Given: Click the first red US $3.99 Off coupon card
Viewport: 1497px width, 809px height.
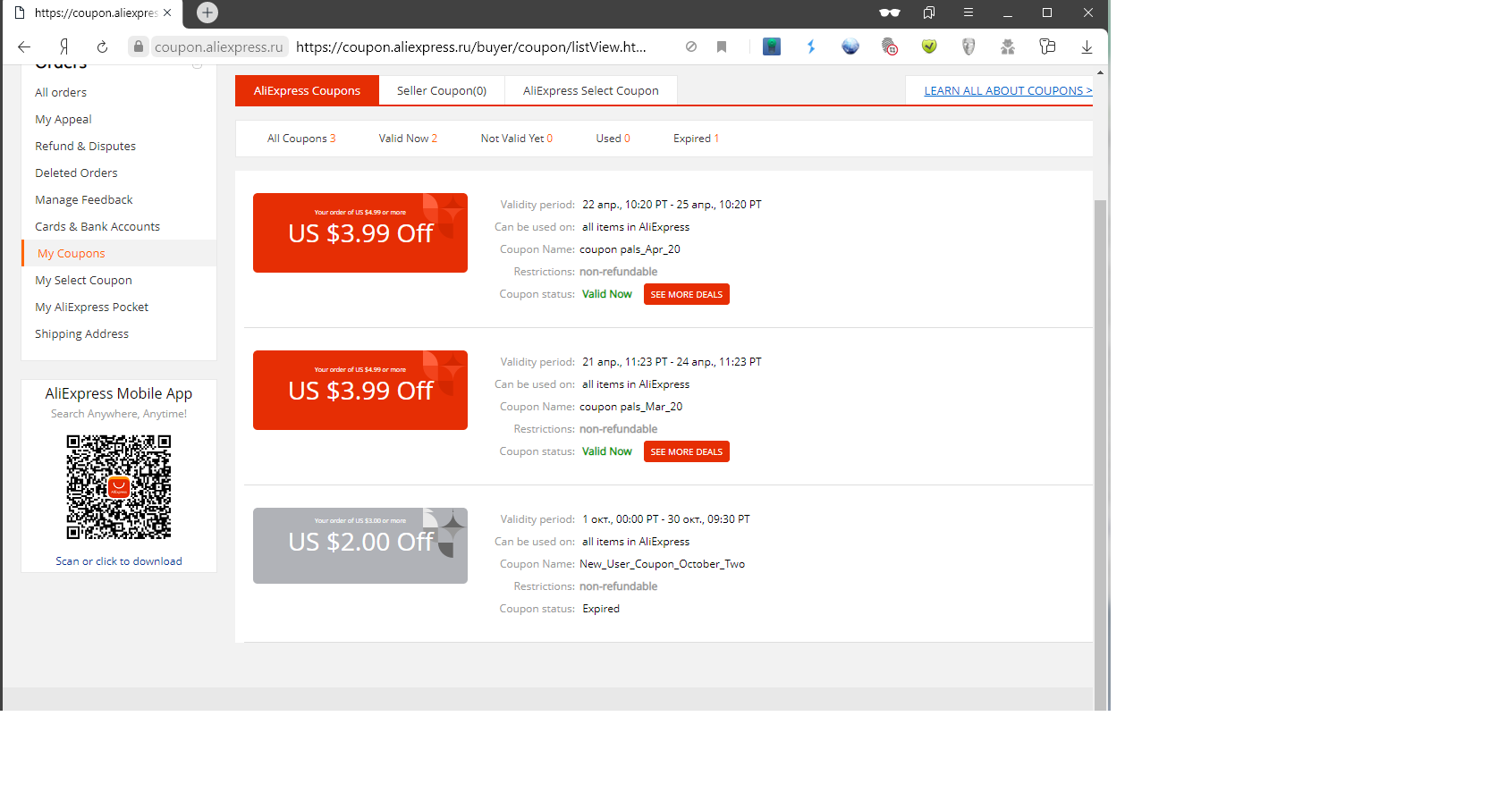Looking at the screenshot, I should (x=360, y=232).
